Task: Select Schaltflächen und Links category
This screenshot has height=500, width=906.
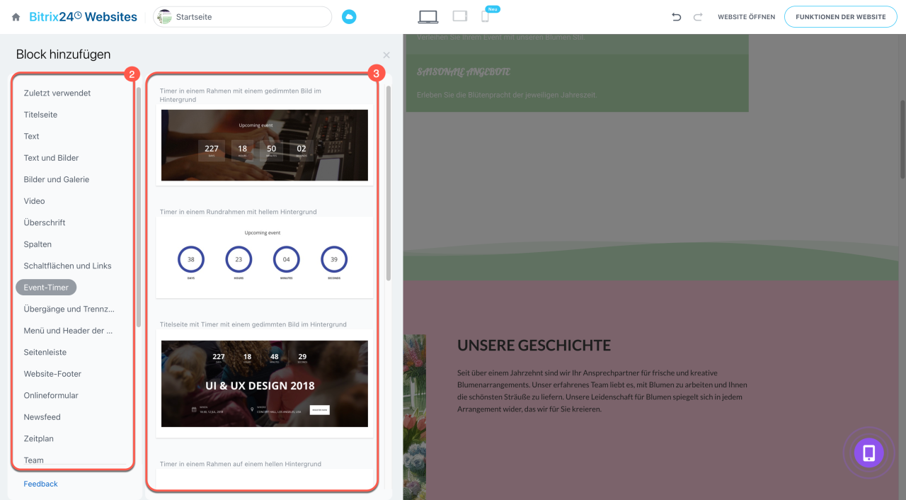Action: pos(67,266)
